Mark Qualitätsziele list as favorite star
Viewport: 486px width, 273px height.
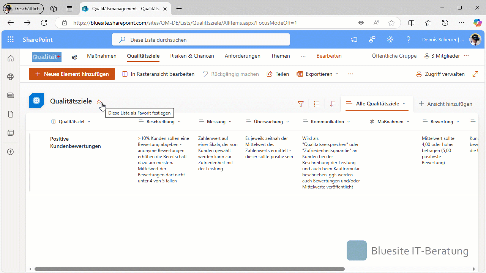click(x=99, y=102)
